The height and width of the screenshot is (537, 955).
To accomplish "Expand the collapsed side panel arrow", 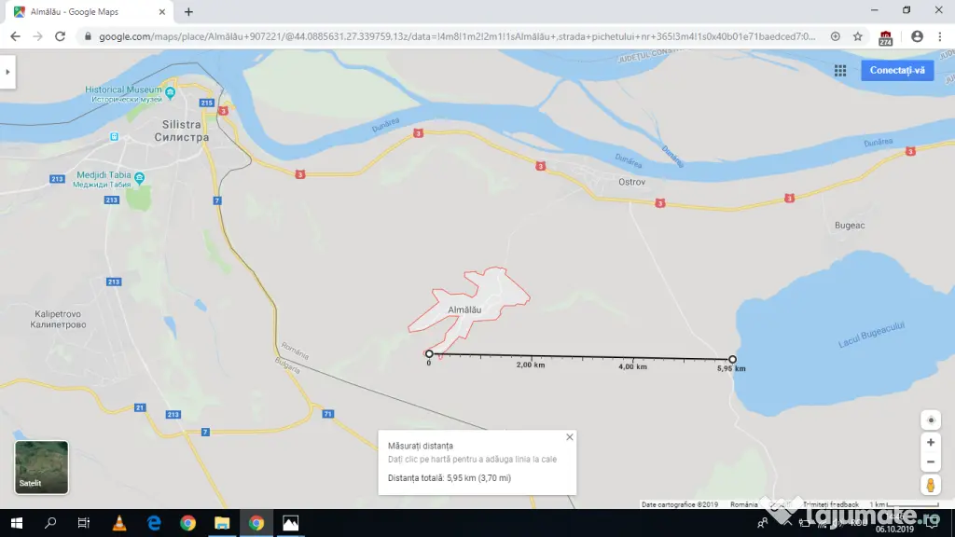I will click(7, 72).
